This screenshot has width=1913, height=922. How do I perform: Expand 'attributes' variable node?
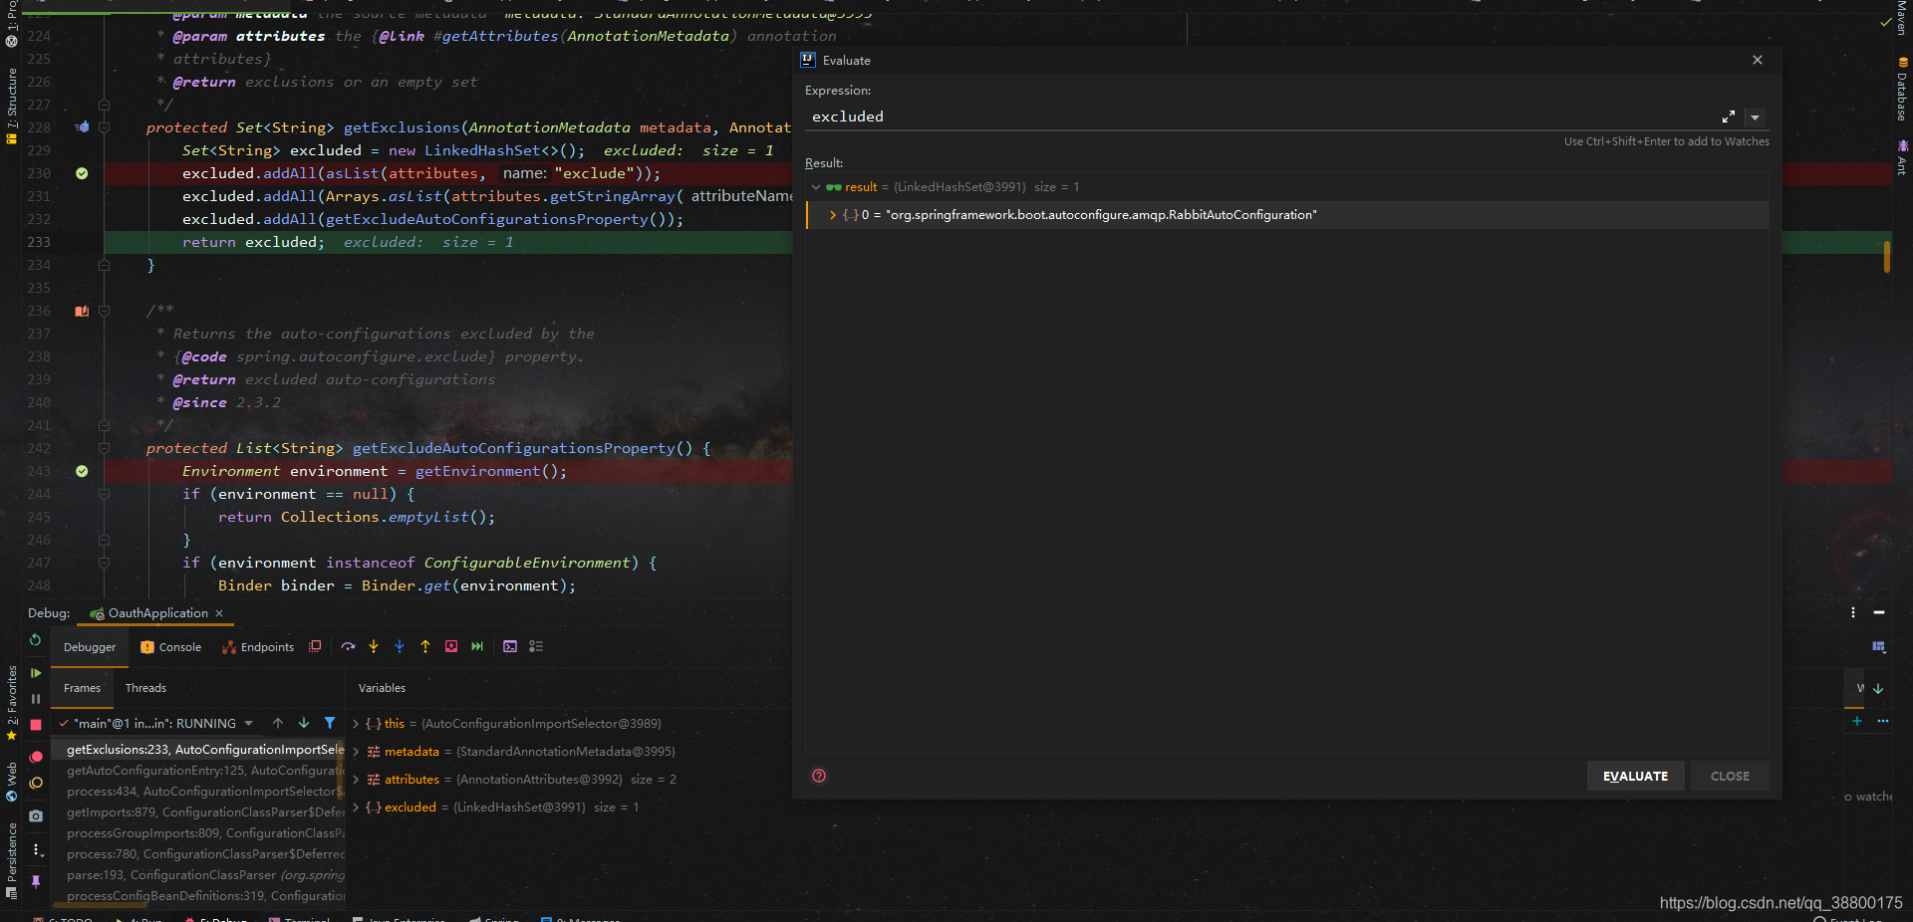356,780
